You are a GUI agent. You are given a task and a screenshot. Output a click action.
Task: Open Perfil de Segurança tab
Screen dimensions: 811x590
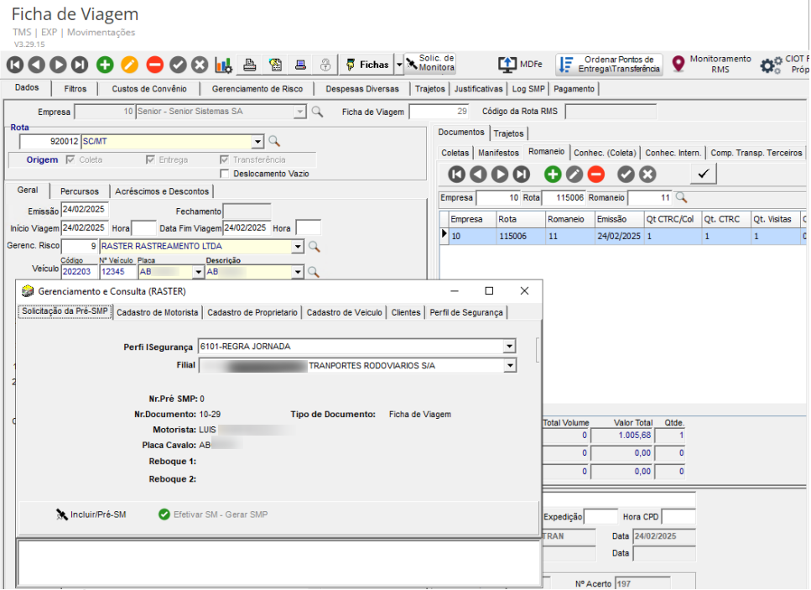(x=466, y=312)
